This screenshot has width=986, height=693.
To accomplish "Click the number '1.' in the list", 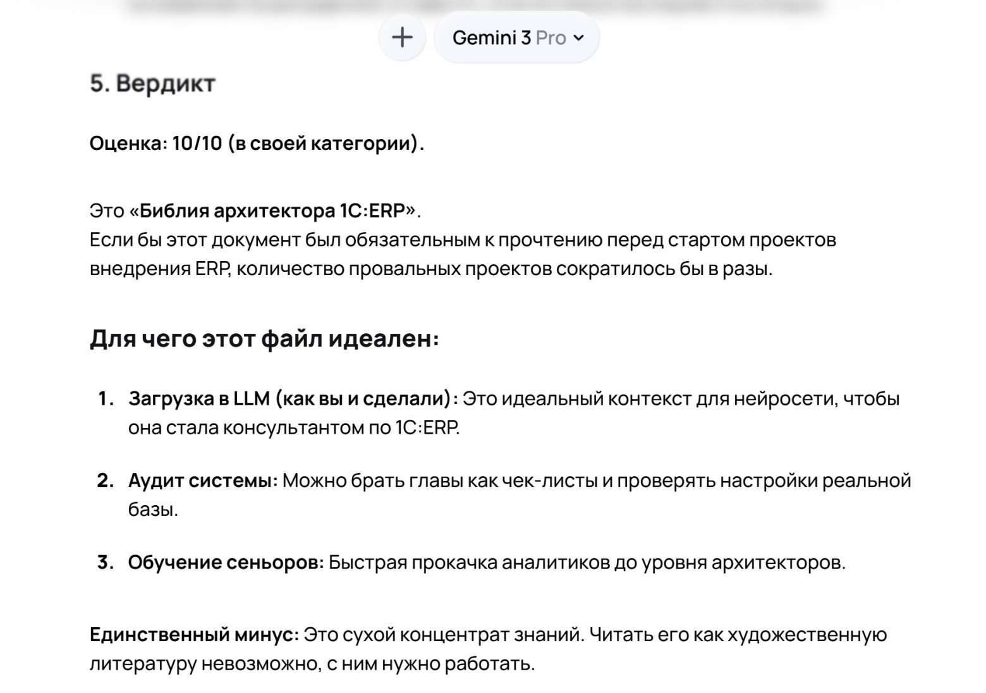I will [105, 398].
